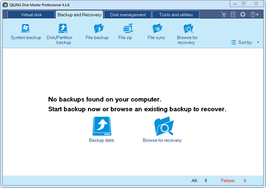Maximize the QILING Disk Master window
This screenshot has height=188, width=266.
pos(244,4)
